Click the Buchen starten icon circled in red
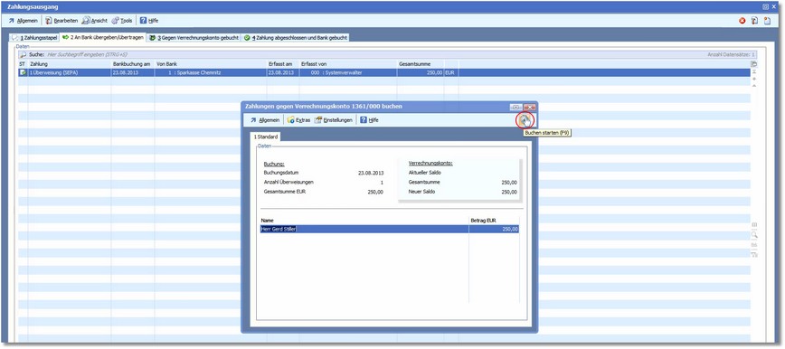 click(525, 120)
